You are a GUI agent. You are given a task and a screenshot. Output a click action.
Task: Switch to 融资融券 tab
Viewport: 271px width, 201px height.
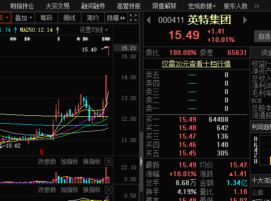click(x=93, y=6)
